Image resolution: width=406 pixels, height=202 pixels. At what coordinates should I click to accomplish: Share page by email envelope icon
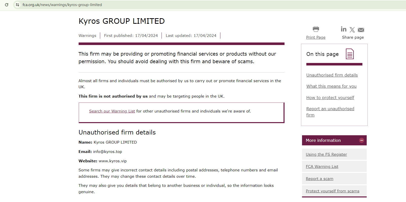361,30
